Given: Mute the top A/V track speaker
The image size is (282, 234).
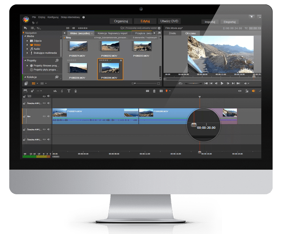Looking at the screenshot, I should coord(49,103).
